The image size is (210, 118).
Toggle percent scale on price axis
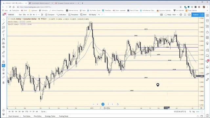click(190, 111)
